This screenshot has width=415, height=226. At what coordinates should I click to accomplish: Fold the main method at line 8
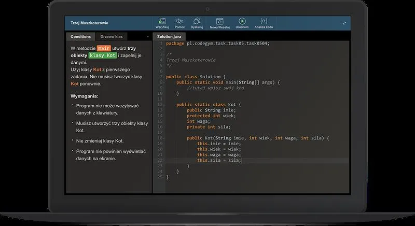click(x=164, y=82)
